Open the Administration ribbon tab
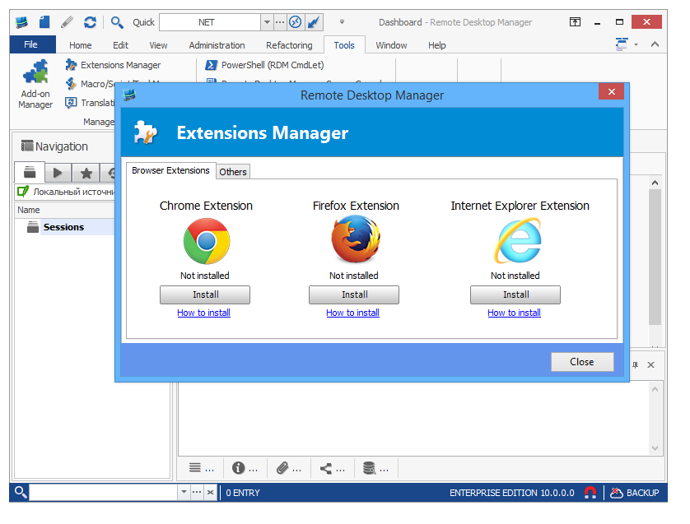Screen dimensions: 690x524 coord(217,45)
